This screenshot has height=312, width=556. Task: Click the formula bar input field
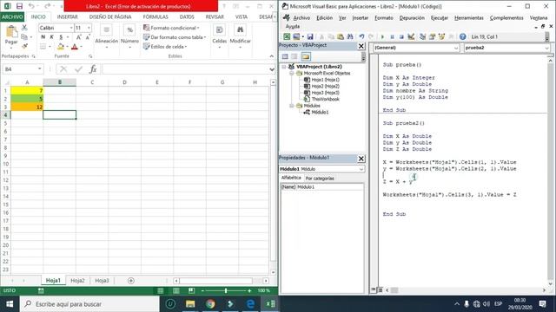(x=184, y=69)
